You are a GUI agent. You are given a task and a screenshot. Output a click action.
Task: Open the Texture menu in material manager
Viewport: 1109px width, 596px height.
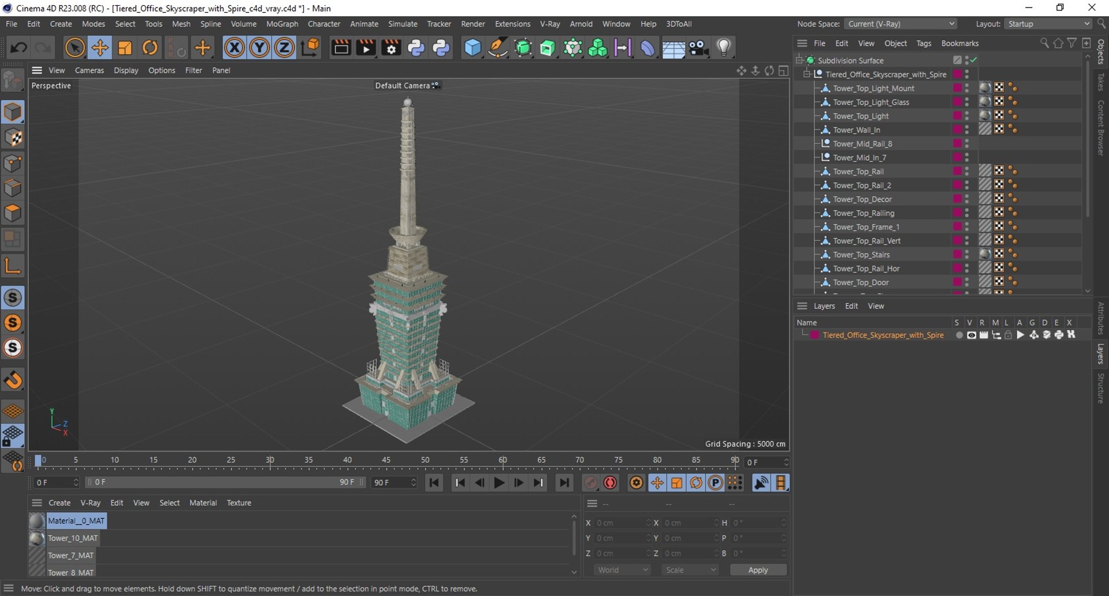(x=239, y=503)
